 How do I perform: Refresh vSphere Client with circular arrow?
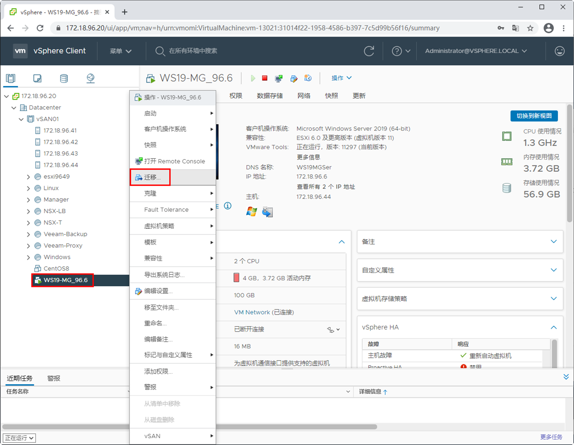pos(369,51)
